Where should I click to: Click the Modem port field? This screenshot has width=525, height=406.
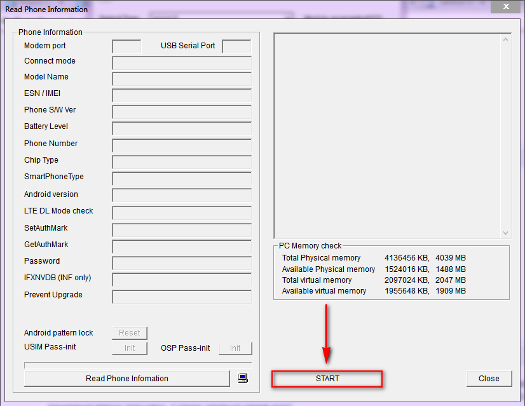[x=126, y=46]
